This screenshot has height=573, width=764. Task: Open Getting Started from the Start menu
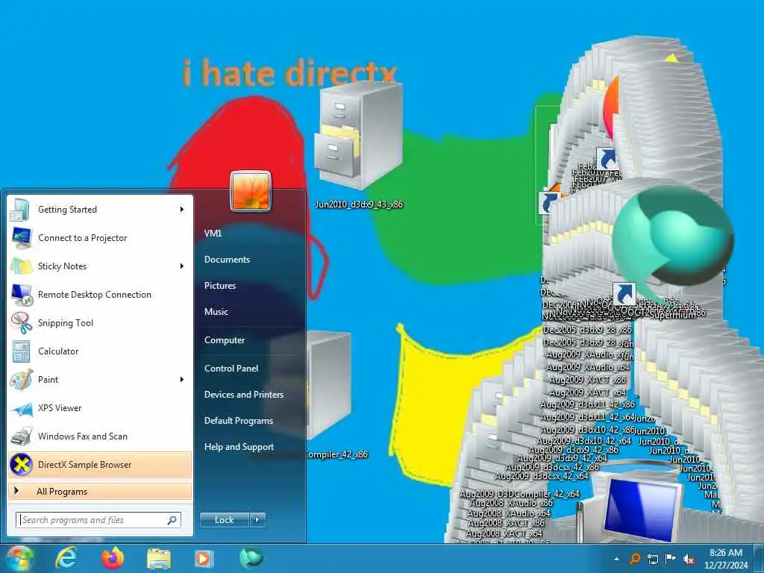(100, 210)
